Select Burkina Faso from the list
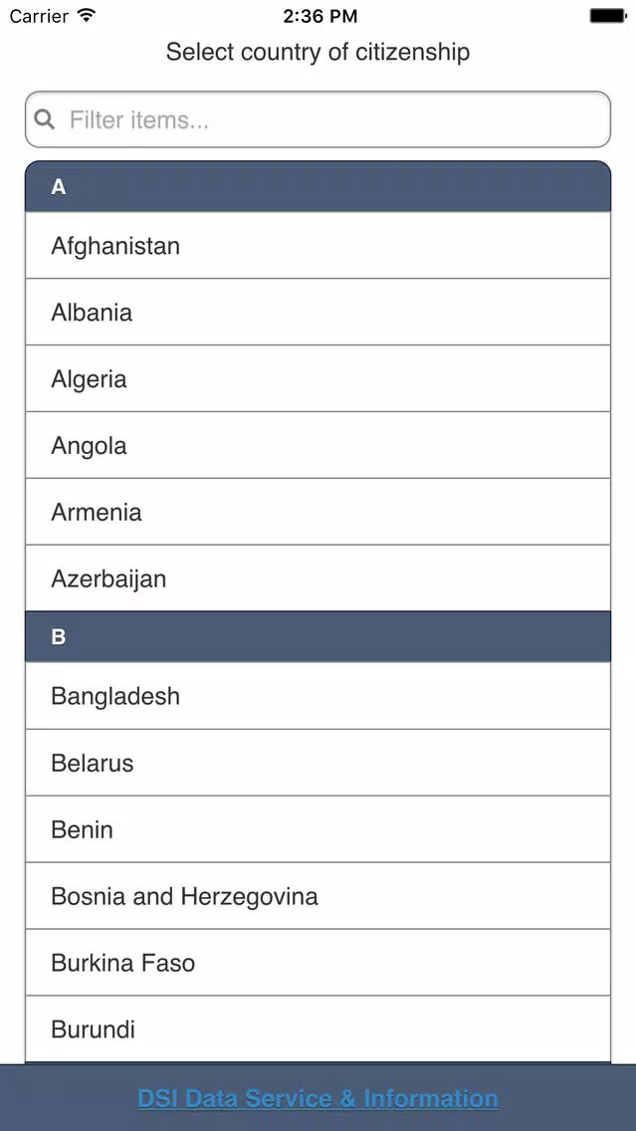Viewport: 636px width, 1131px height. (318, 962)
